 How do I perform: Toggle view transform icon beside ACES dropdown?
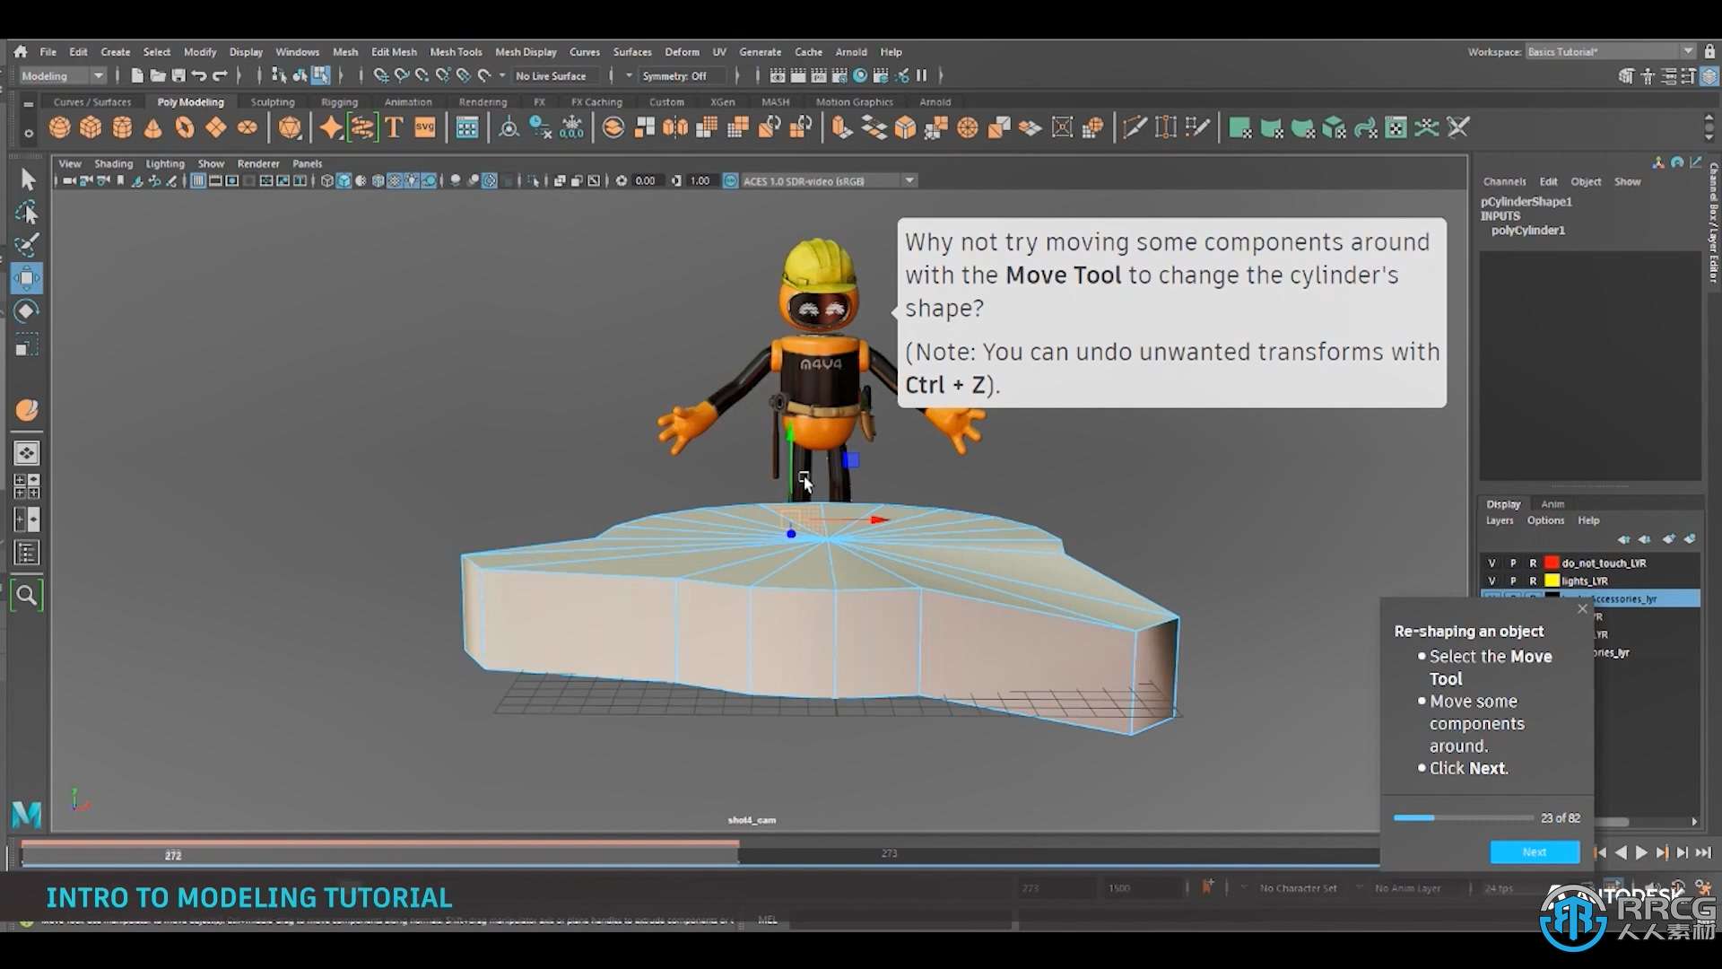(x=730, y=181)
